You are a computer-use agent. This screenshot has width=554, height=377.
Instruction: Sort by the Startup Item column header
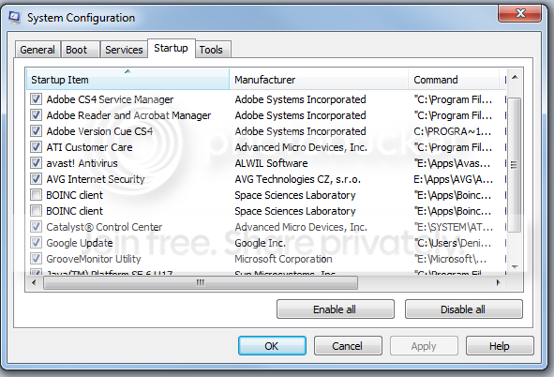pos(127,79)
